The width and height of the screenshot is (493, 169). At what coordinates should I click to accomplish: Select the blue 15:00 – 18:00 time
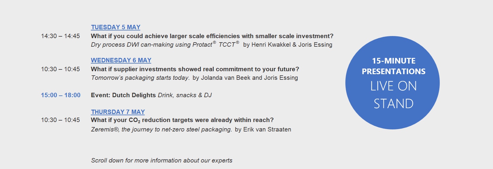click(61, 95)
